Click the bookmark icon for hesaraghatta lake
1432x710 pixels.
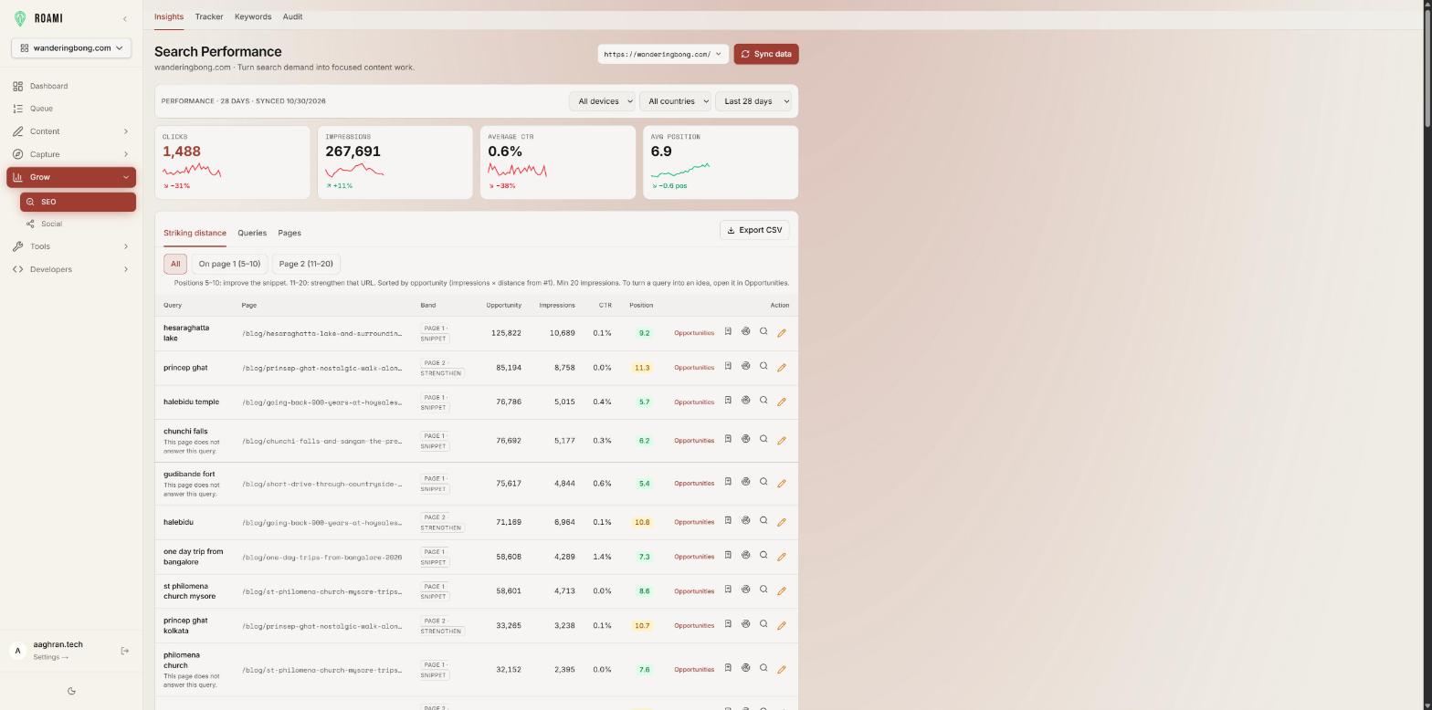pyautogui.click(x=728, y=331)
